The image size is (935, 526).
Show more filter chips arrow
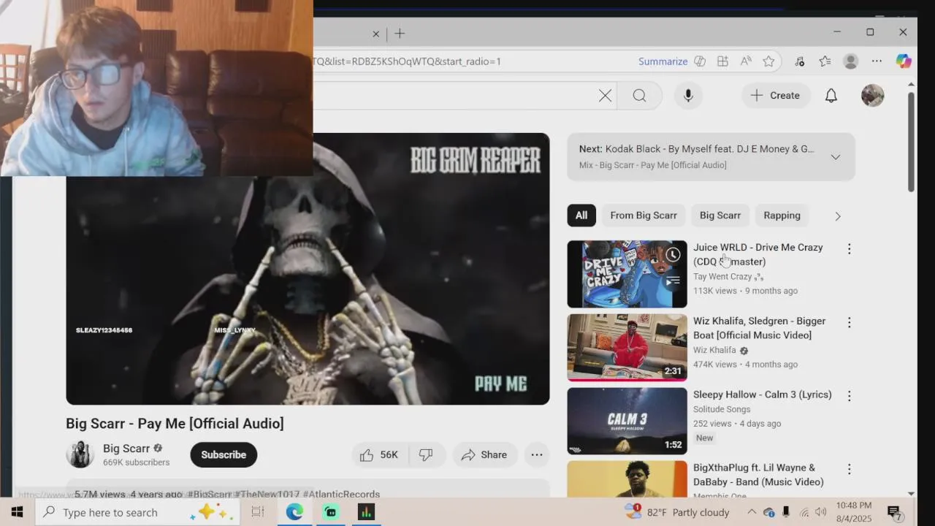[x=838, y=216]
